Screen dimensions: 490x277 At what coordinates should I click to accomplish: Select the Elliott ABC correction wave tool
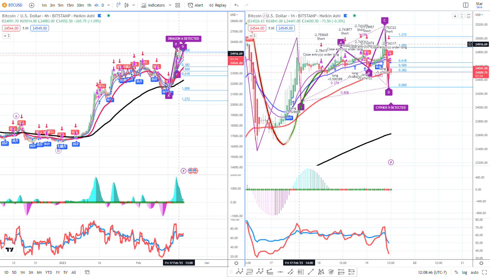click(x=260, y=272)
